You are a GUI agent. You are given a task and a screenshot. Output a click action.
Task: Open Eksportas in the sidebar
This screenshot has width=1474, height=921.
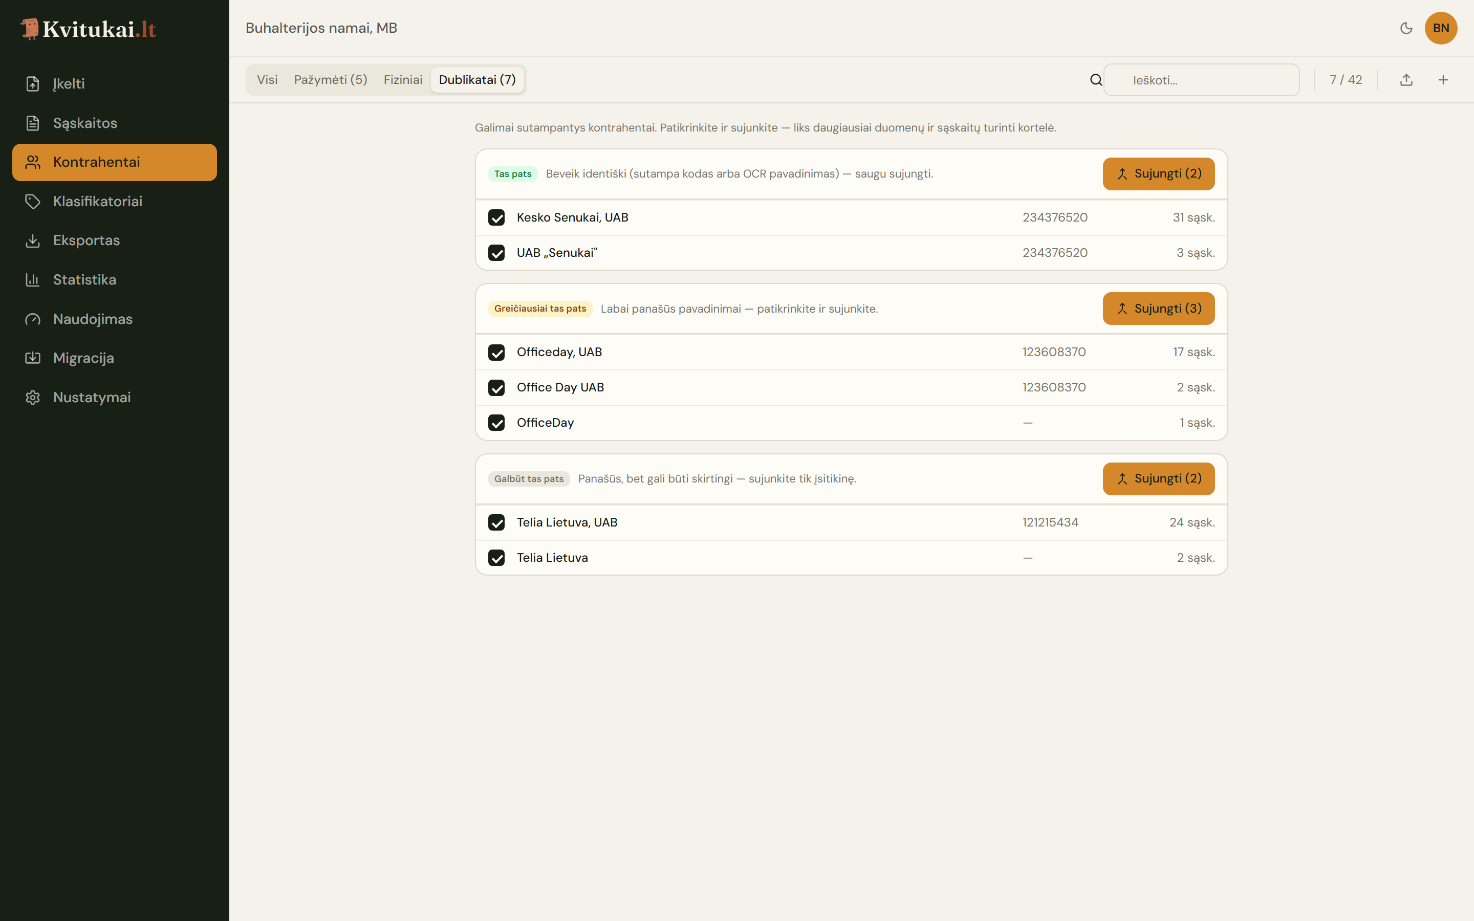point(115,240)
